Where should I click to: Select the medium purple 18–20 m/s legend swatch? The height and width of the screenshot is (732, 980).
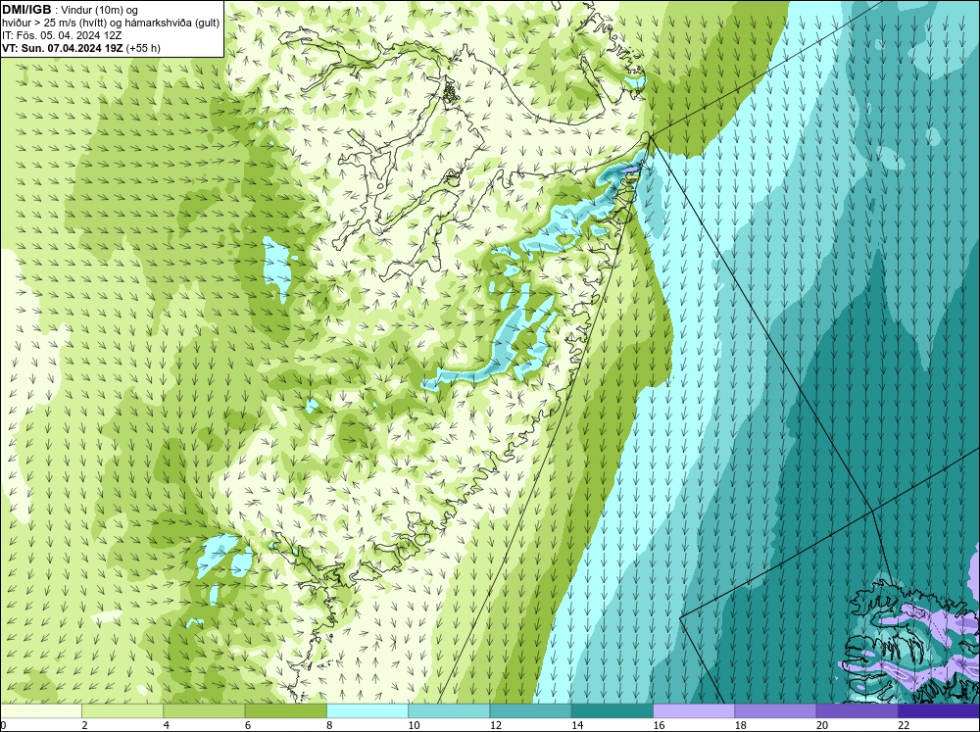point(775,710)
